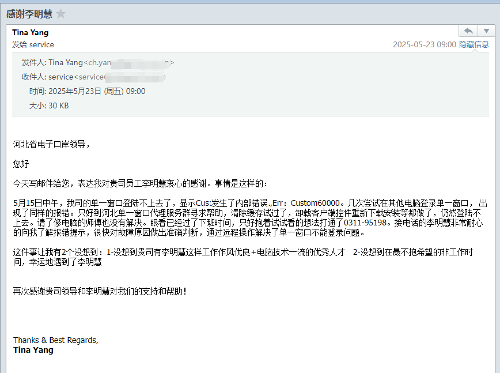
Task: Click Thanks & Best Regards signature line
Action: coord(56,341)
